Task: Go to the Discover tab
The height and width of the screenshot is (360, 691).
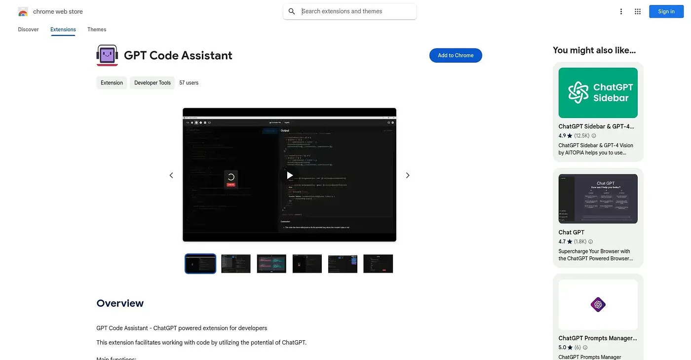Action: [x=28, y=30]
